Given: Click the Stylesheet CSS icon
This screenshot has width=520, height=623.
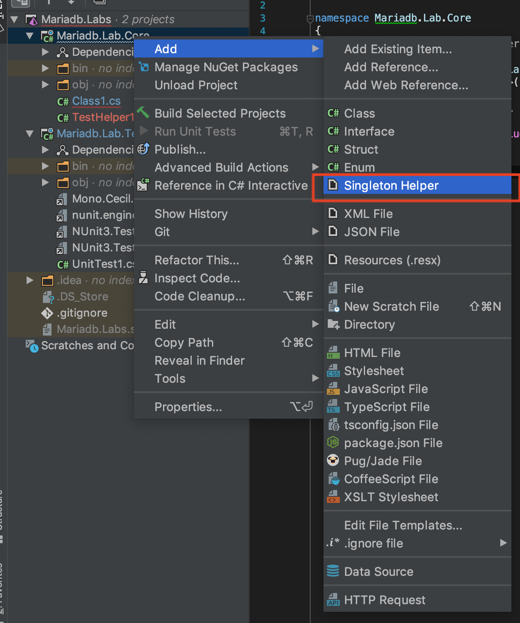Looking at the screenshot, I should pyautogui.click(x=333, y=370).
